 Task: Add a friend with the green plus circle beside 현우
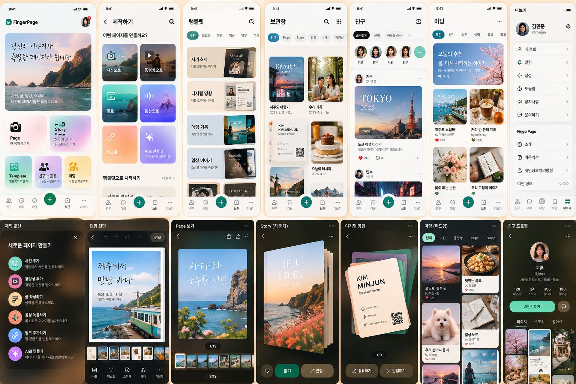pyautogui.click(x=420, y=52)
